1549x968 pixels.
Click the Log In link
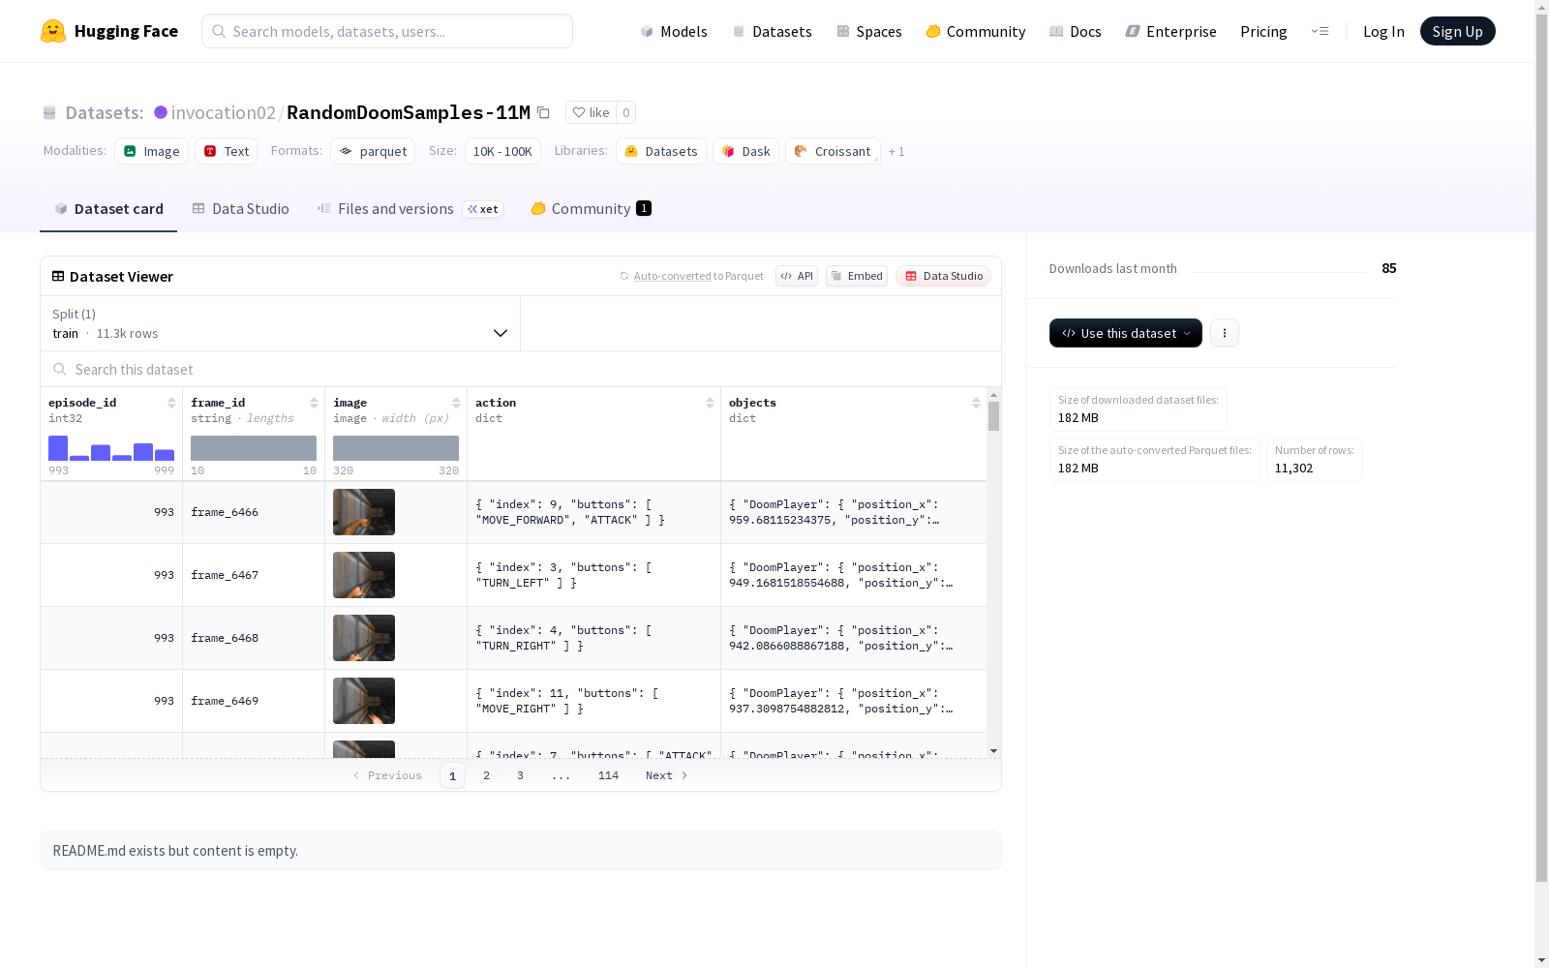(1383, 31)
